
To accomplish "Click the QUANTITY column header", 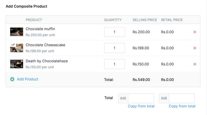I will pos(113,20).
